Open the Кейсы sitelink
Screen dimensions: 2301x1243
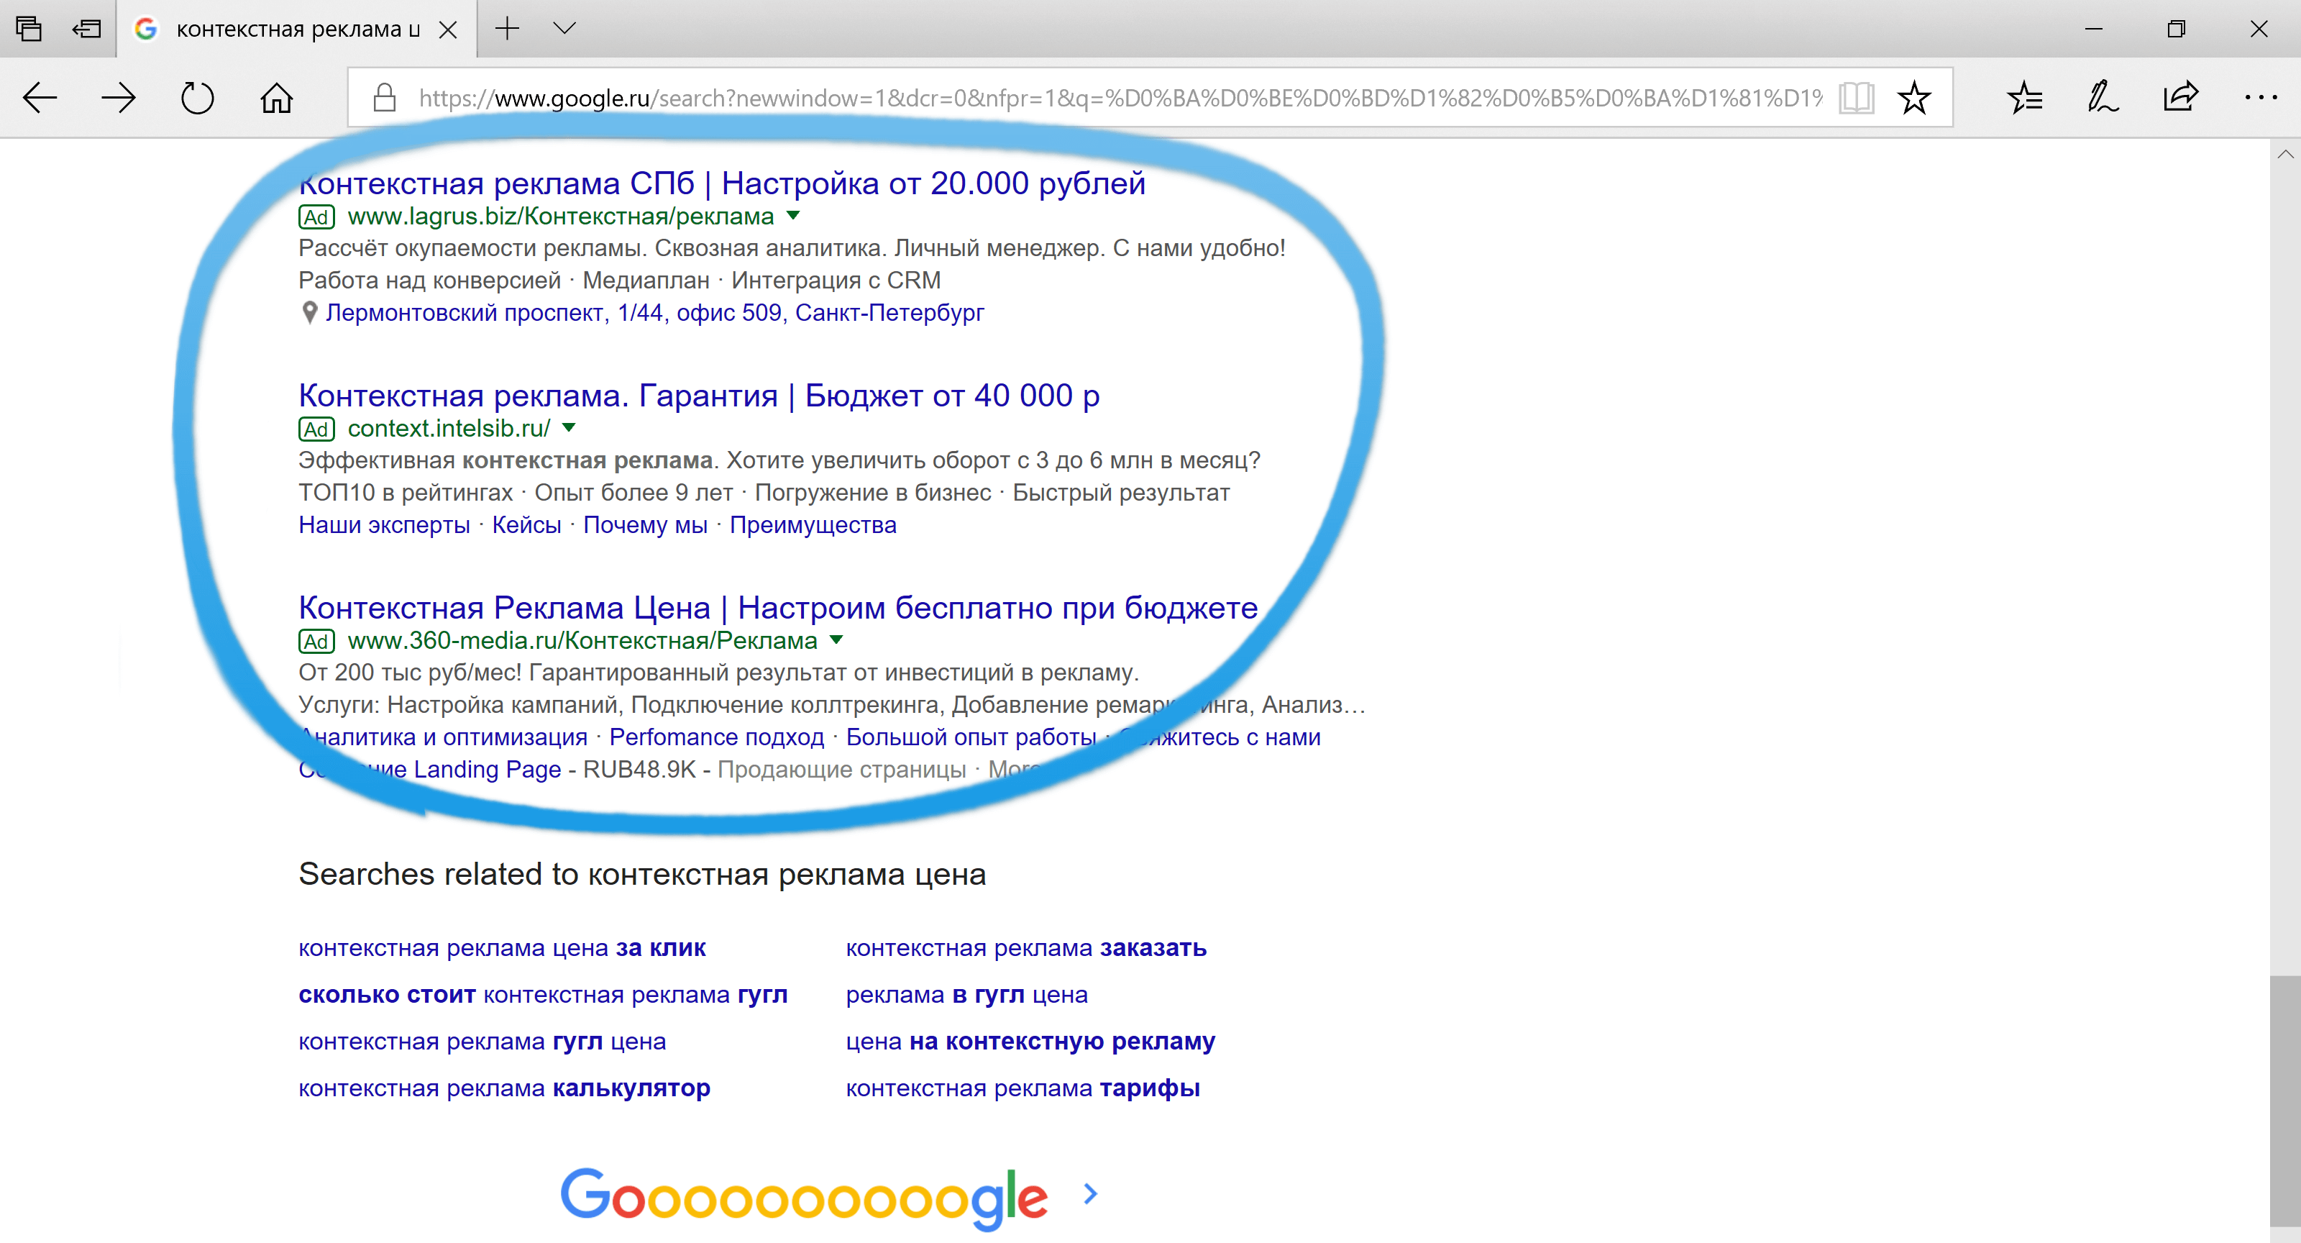(527, 524)
